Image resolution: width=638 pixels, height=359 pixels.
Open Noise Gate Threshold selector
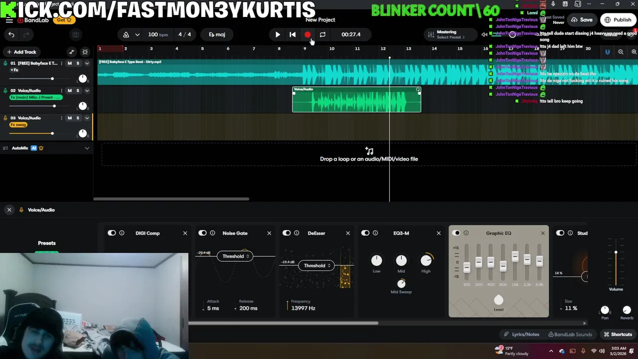pyautogui.click(x=235, y=256)
